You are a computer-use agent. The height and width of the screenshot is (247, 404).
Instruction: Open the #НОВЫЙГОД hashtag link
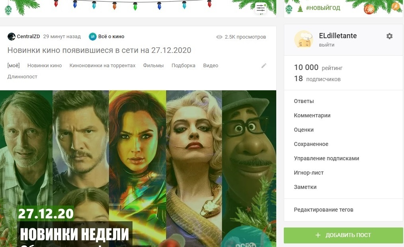pos(323,8)
